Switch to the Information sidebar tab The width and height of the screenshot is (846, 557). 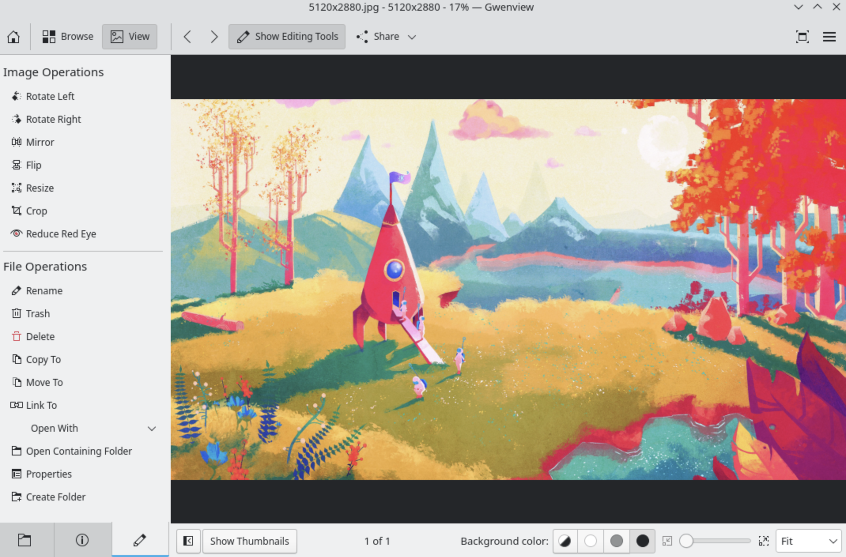pyautogui.click(x=82, y=540)
